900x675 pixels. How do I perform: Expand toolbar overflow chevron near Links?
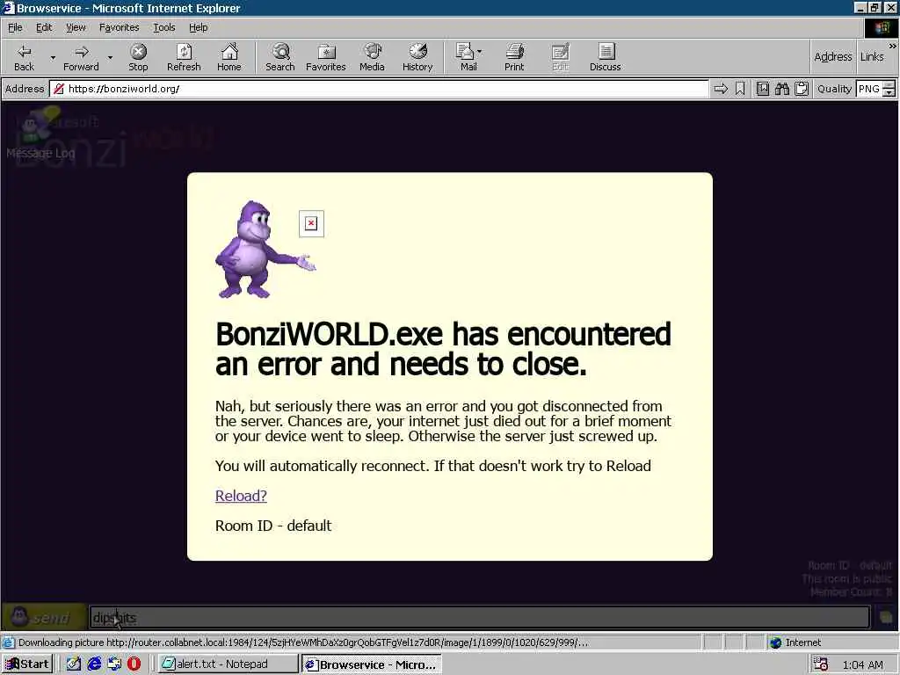coord(893,46)
